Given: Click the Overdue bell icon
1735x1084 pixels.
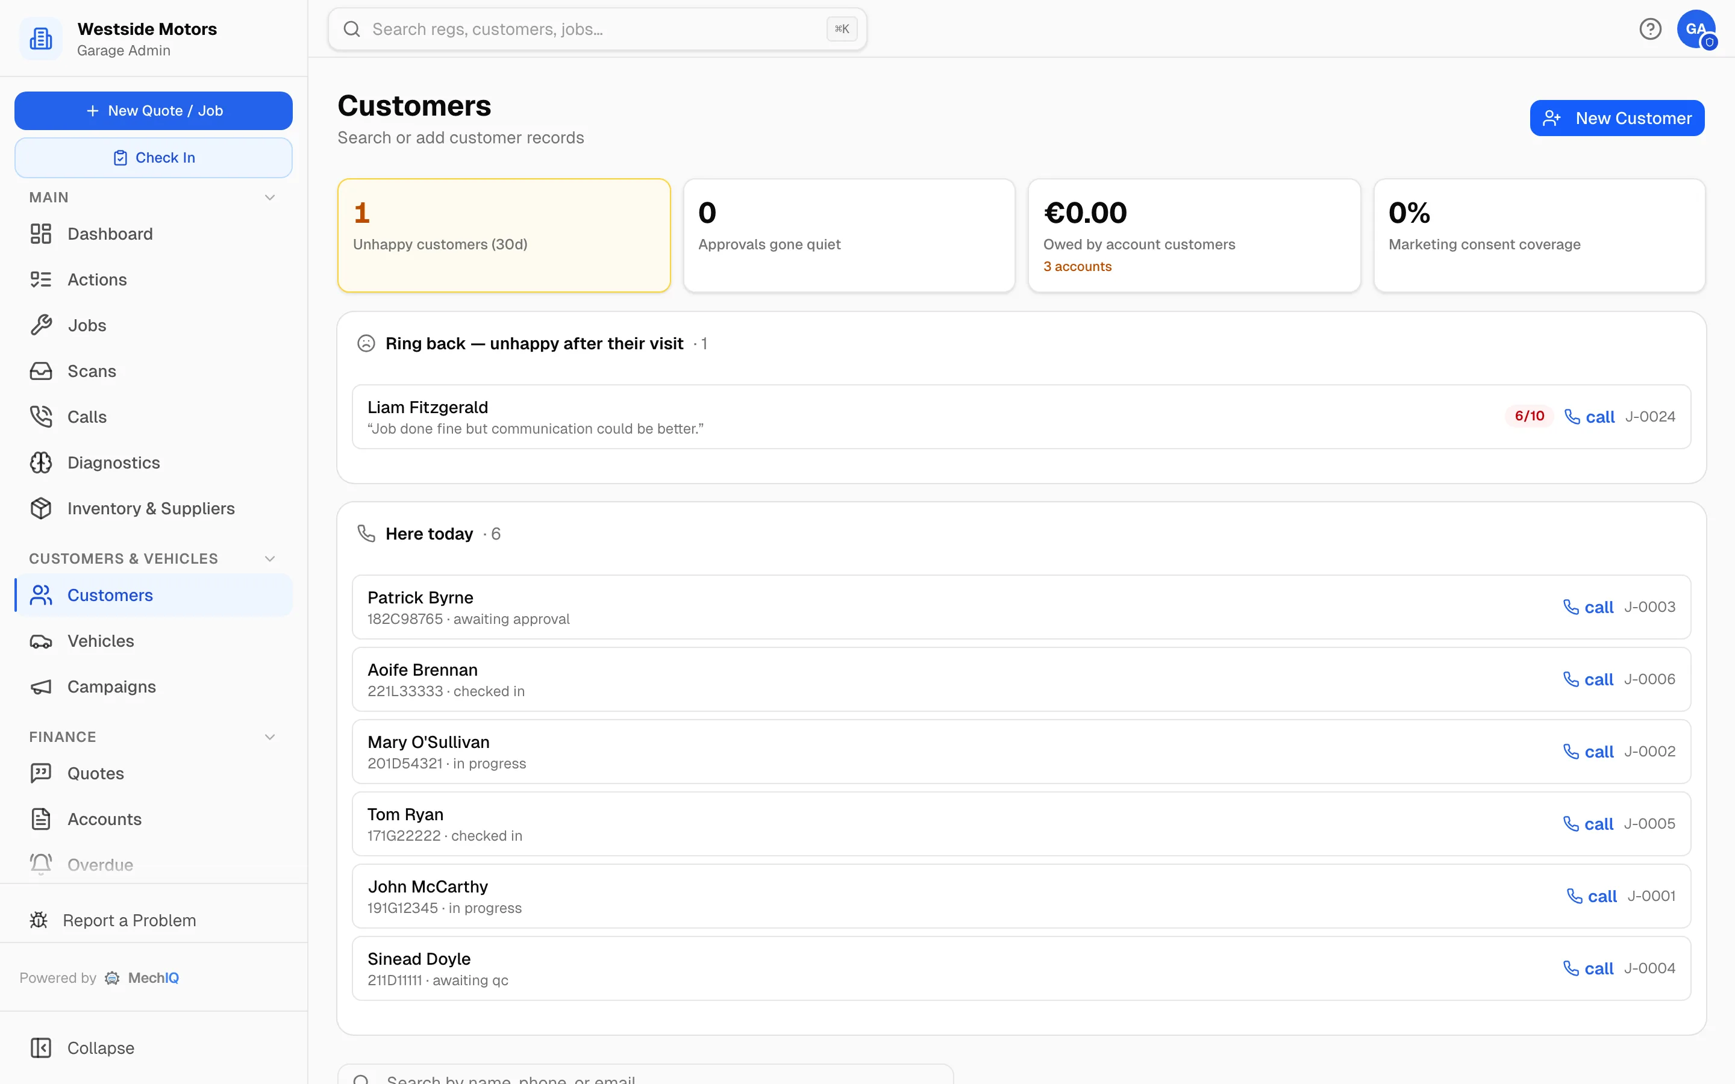Looking at the screenshot, I should pos(41,864).
